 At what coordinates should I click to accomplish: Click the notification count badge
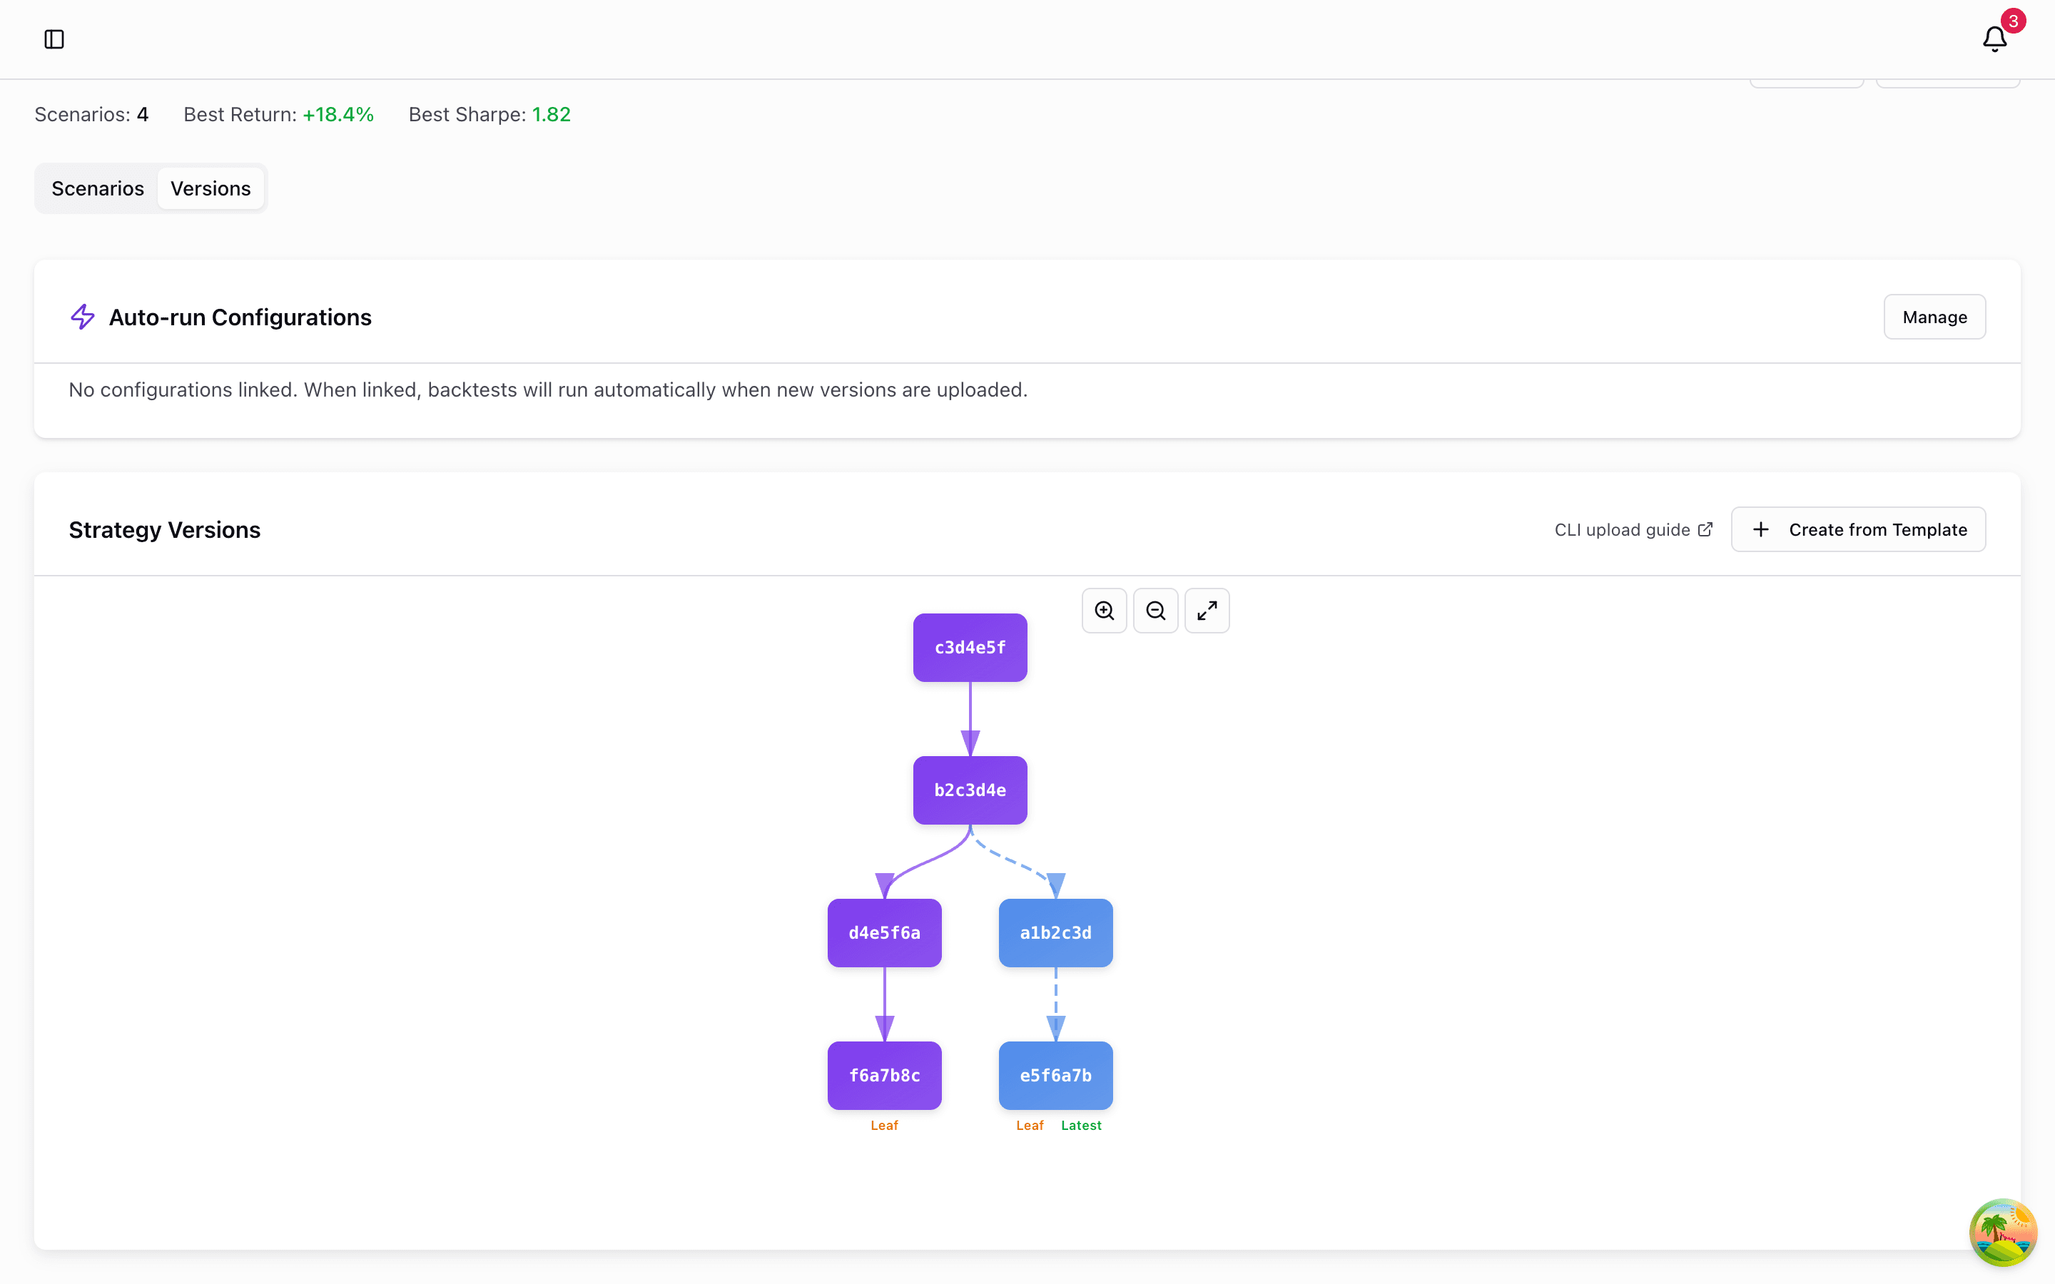pos(2014,21)
